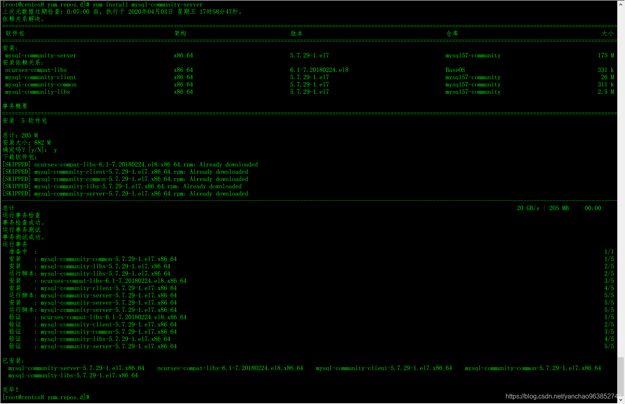Click the '已安装:' heading
The image size is (625, 404).
click(13, 361)
